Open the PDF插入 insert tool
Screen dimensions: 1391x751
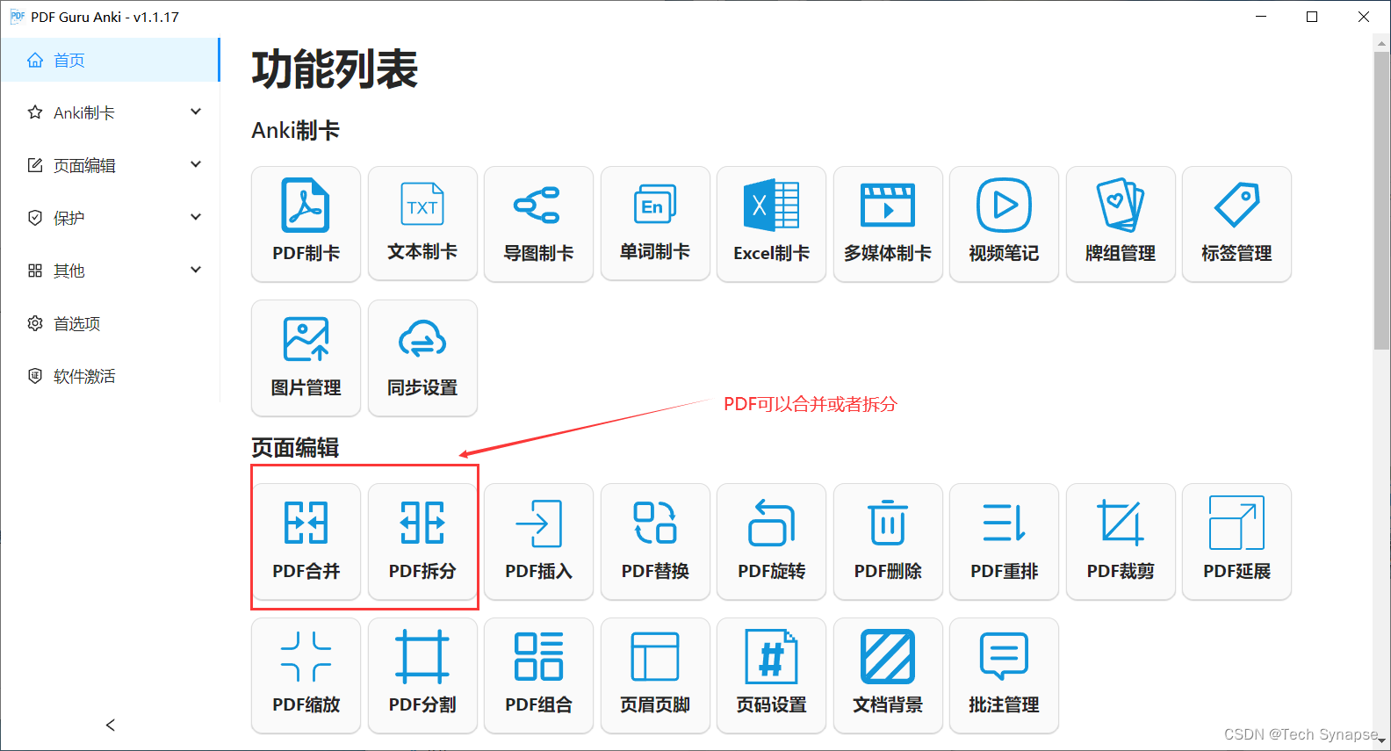(538, 541)
